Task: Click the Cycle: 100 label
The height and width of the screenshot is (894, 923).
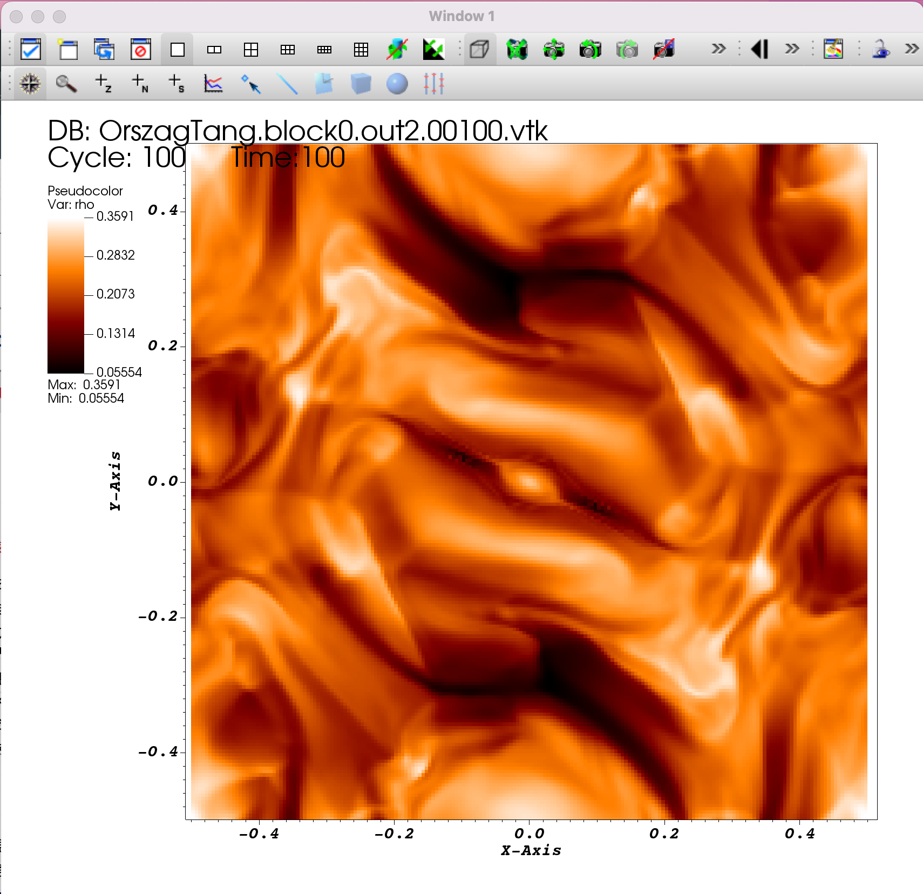Action: pos(117,158)
